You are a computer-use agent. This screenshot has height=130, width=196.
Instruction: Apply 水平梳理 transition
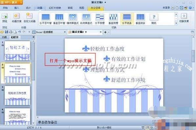[x=99, y=19]
